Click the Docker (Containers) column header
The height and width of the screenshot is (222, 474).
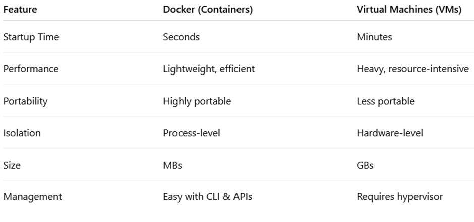pos(208,10)
